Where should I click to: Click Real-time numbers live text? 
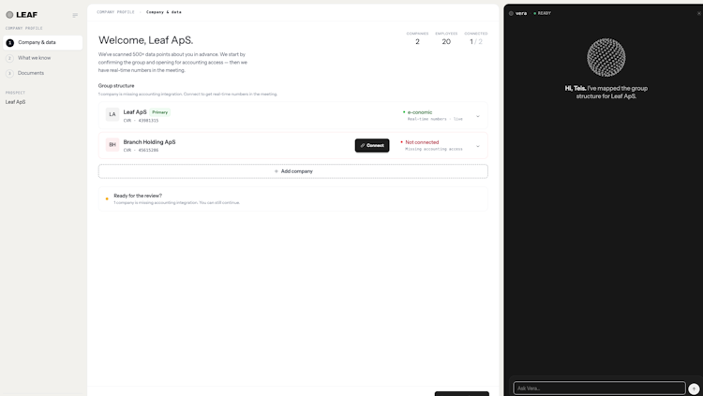(x=435, y=119)
